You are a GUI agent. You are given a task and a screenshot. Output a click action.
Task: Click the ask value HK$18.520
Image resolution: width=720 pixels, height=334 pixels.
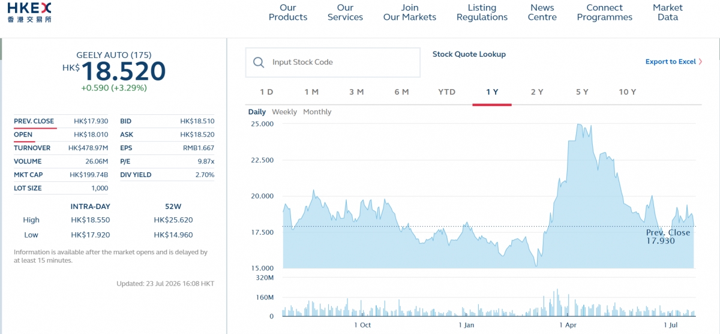click(197, 135)
